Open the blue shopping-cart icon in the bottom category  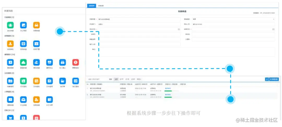coord(10,117)
